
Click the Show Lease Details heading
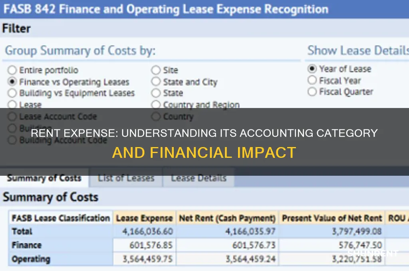coord(358,50)
